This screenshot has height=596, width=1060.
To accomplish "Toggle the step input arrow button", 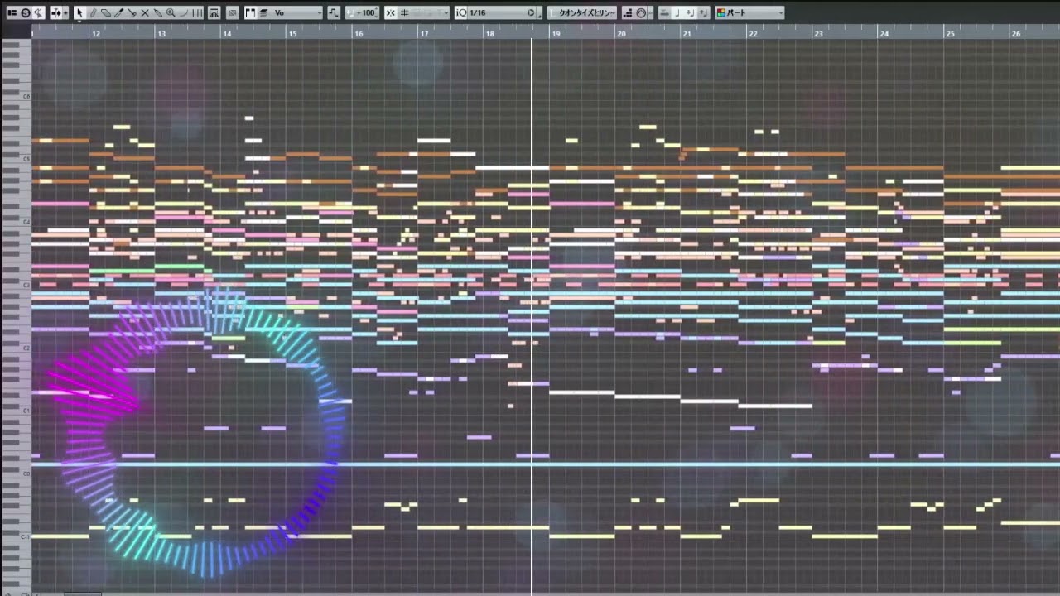I will 664,12.
